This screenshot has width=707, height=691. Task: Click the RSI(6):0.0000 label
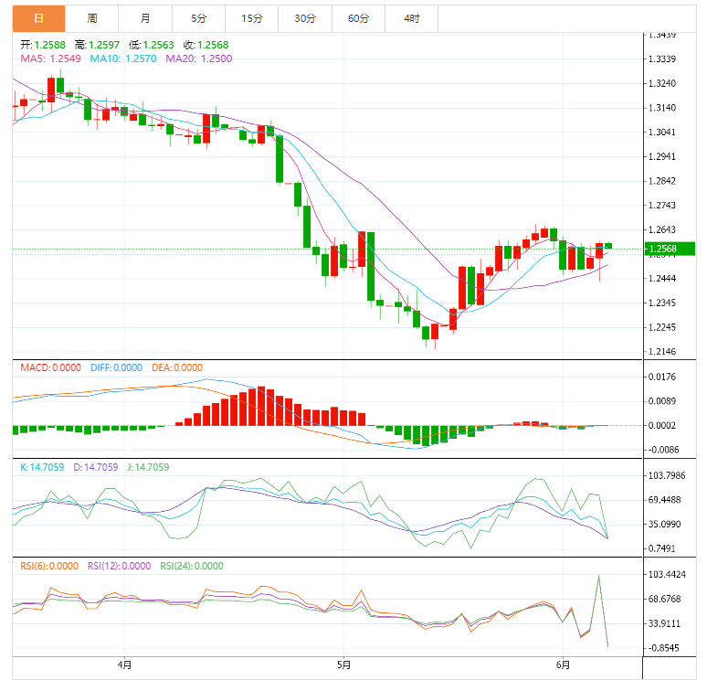pyautogui.click(x=49, y=566)
